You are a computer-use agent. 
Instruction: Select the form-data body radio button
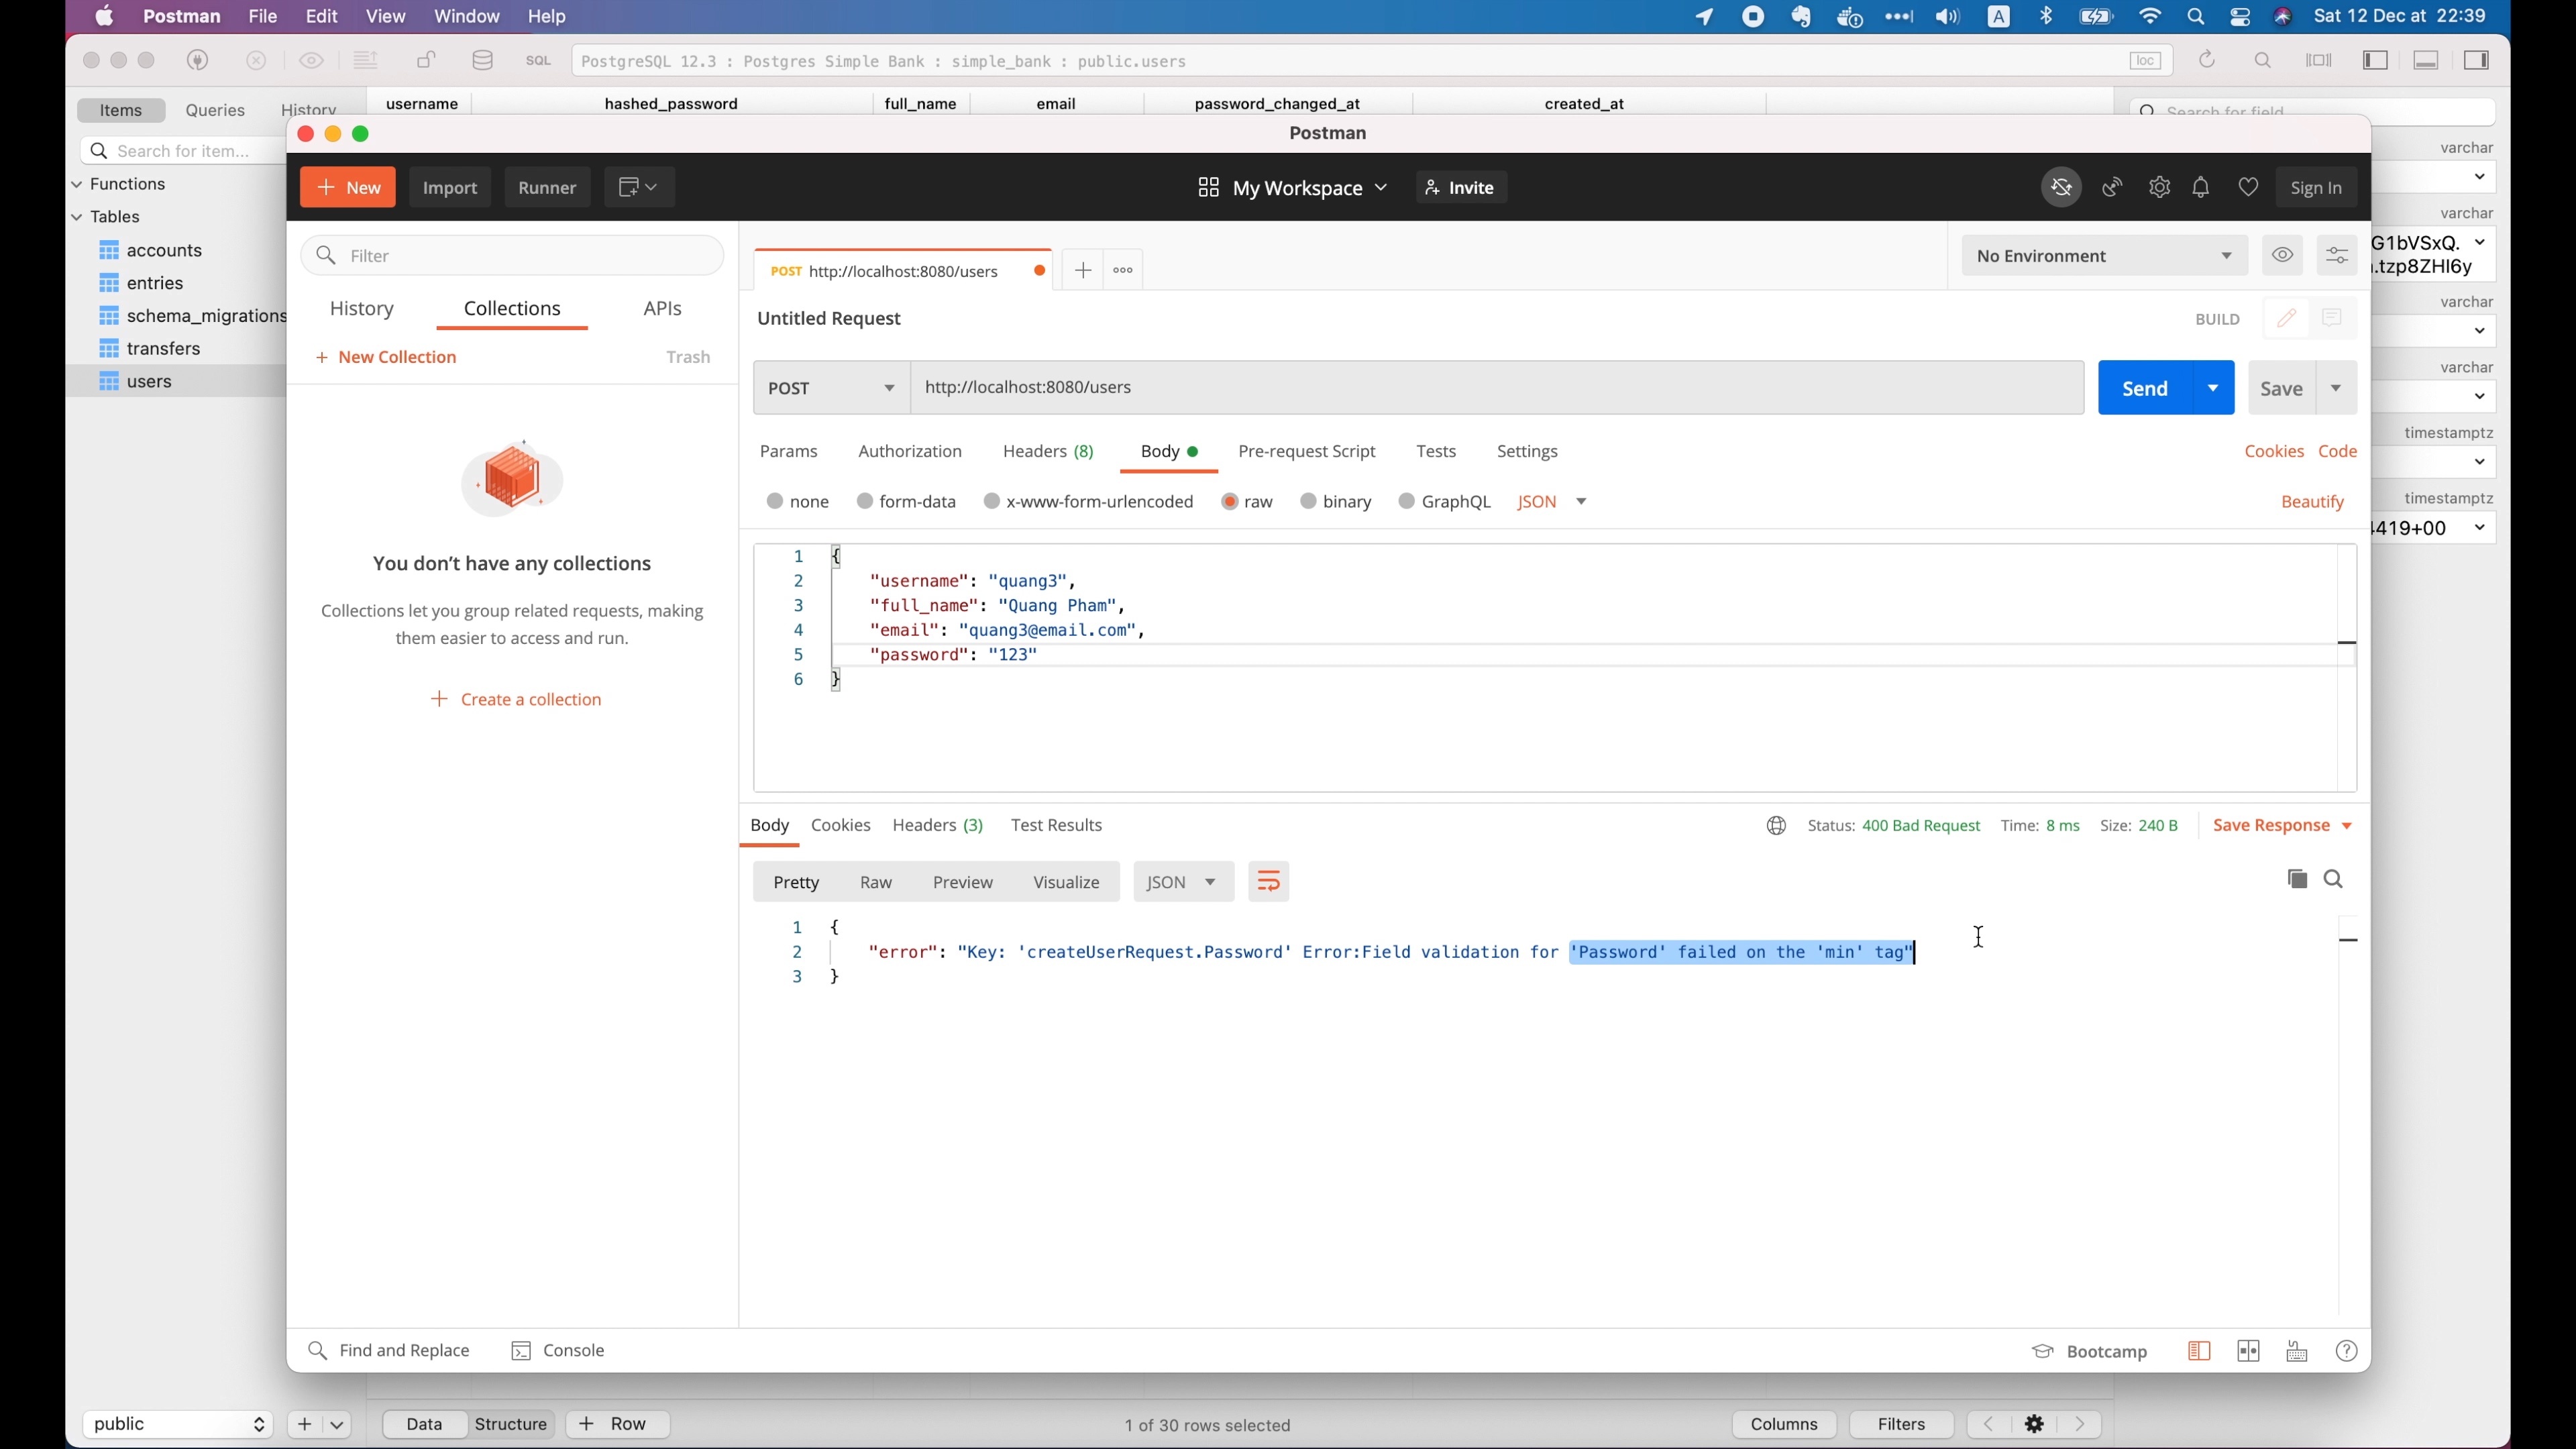866,501
